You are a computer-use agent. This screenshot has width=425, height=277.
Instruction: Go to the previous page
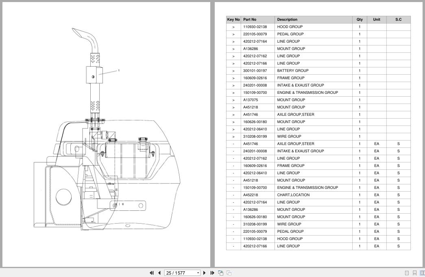click(x=159, y=273)
